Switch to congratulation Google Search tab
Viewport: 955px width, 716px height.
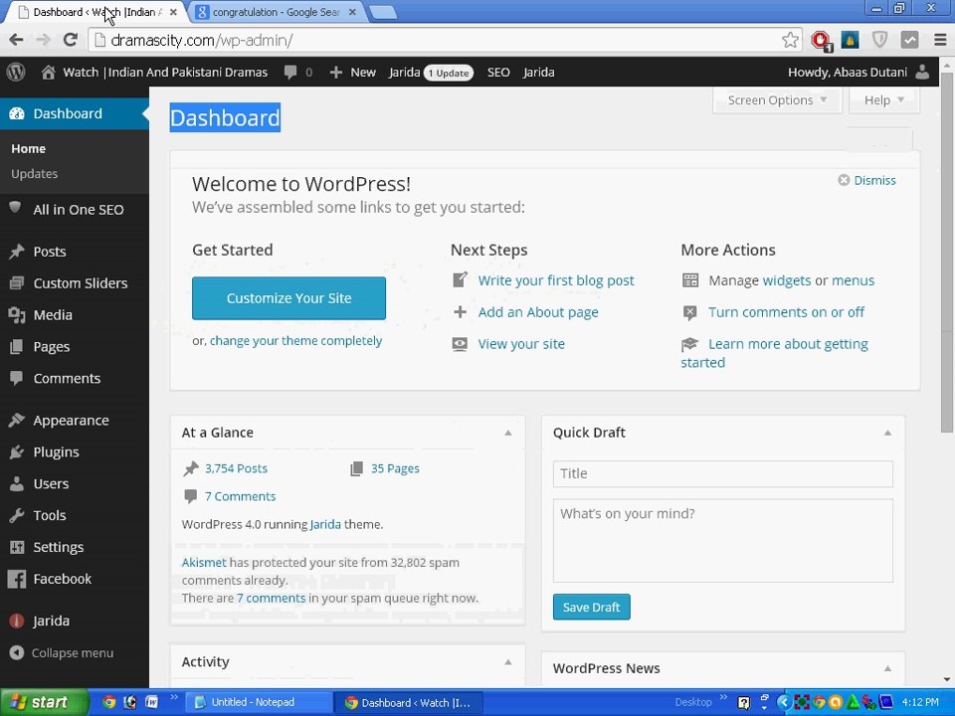coord(276,12)
